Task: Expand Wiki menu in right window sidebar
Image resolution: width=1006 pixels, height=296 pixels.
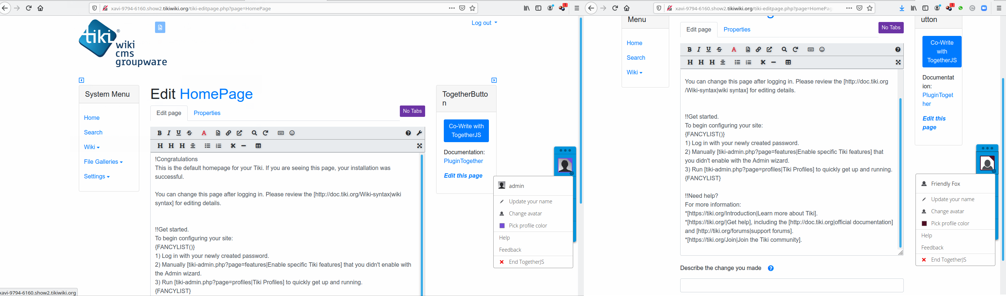Action: tap(634, 72)
